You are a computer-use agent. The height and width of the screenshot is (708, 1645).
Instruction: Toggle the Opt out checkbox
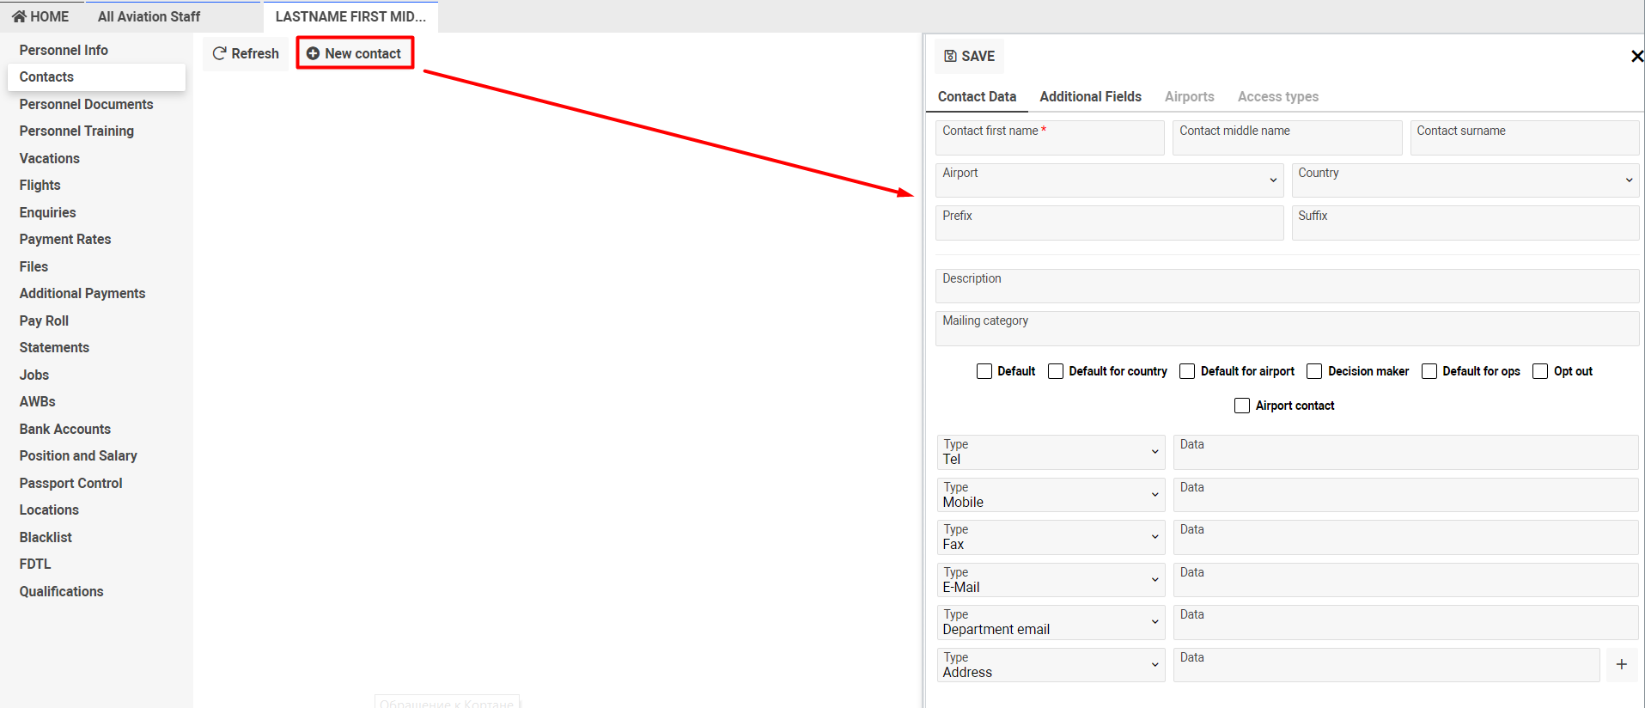(x=1540, y=371)
